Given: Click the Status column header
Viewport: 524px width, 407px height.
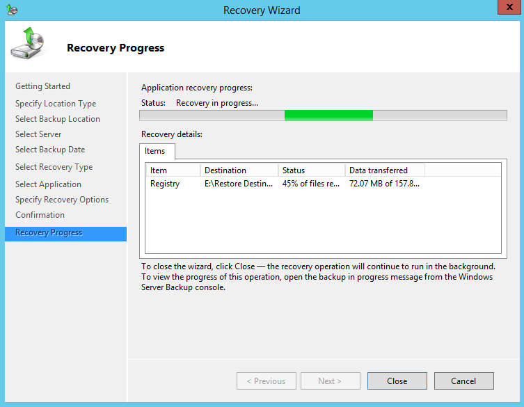Looking at the screenshot, I should coord(311,170).
